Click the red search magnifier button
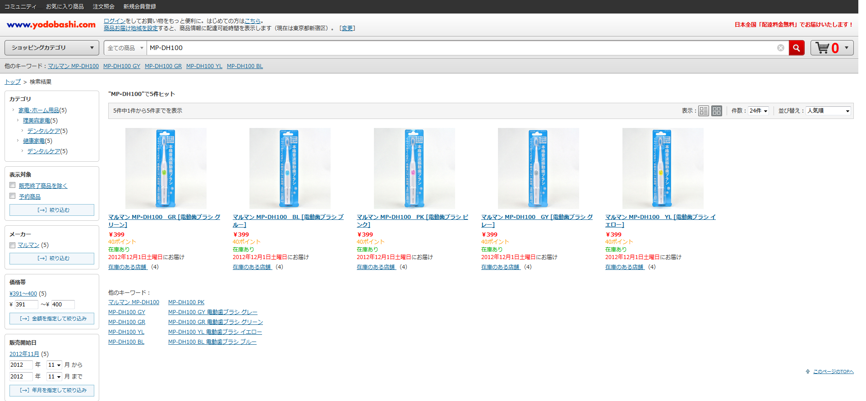 click(797, 48)
